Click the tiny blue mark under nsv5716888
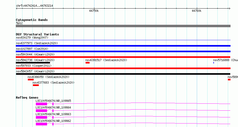Viewport: 238px width, 127px height. pyautogui.click(x=214, y=63)
